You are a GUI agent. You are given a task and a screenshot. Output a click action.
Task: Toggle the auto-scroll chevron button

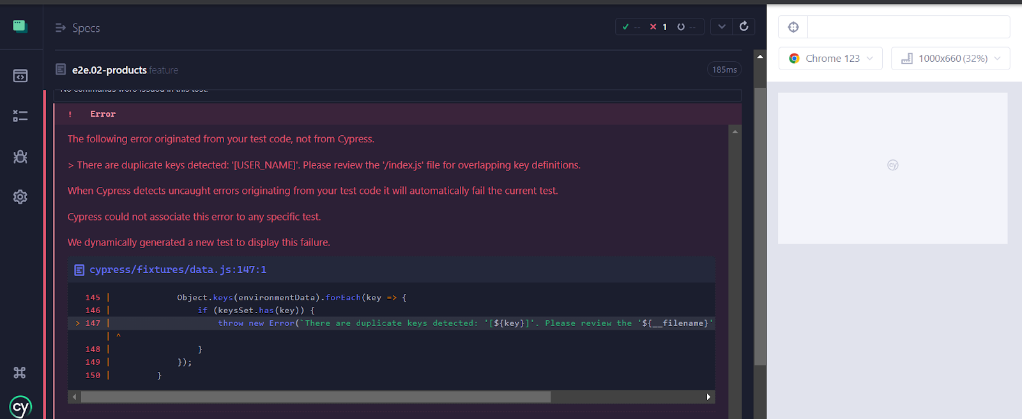722,26
